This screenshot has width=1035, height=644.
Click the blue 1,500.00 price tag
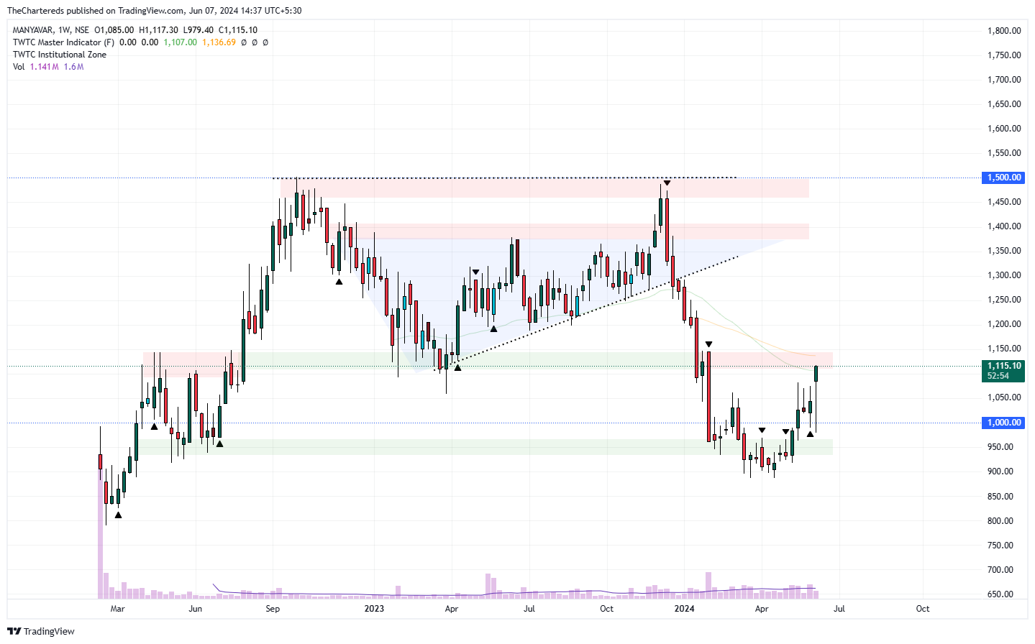coord(1003,178)
